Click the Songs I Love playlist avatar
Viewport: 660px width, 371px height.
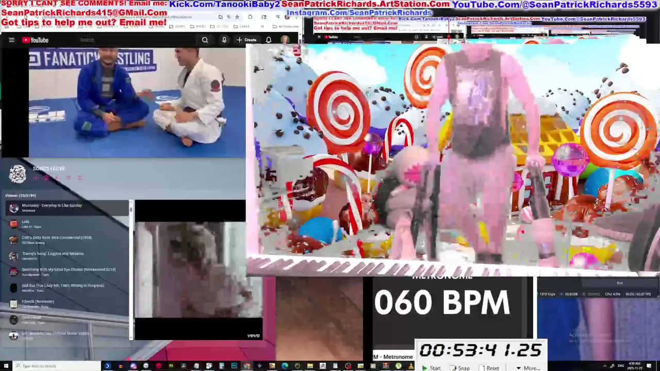pos(18,174)
